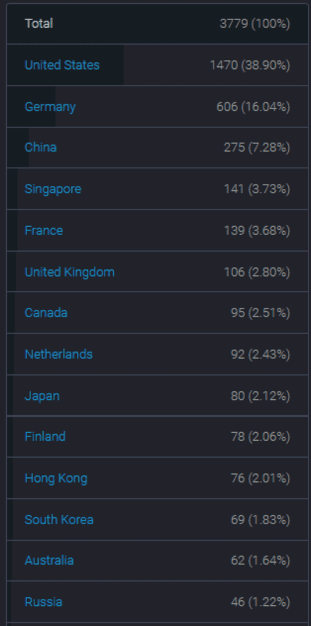This screenshot has width=311, height=626.
Task: Click on the France link
Action: click(x=44, y=231)
